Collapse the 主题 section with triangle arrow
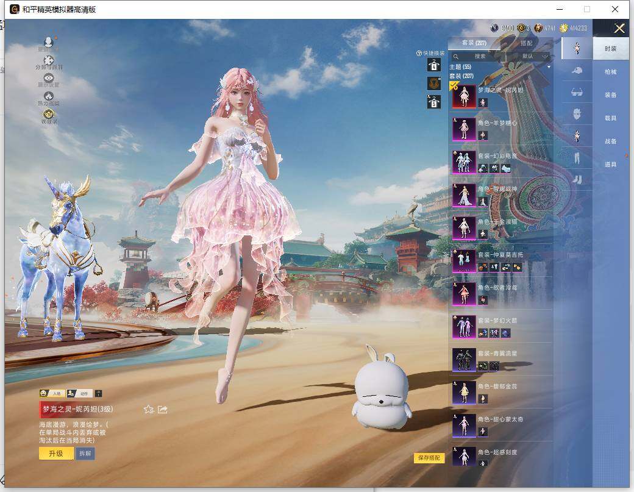Image resolution: width=634 pixels, height=492 pixels. tap(549, 66)
